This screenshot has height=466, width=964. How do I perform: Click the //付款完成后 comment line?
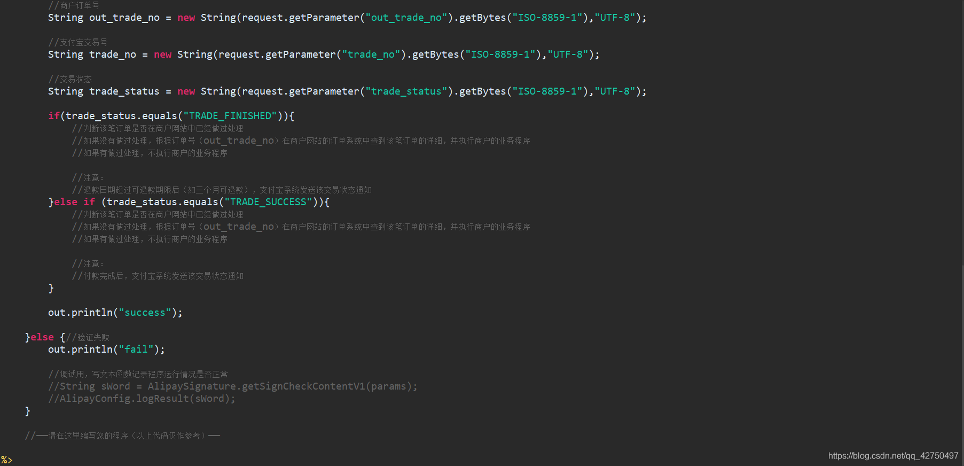pos(158,276)
